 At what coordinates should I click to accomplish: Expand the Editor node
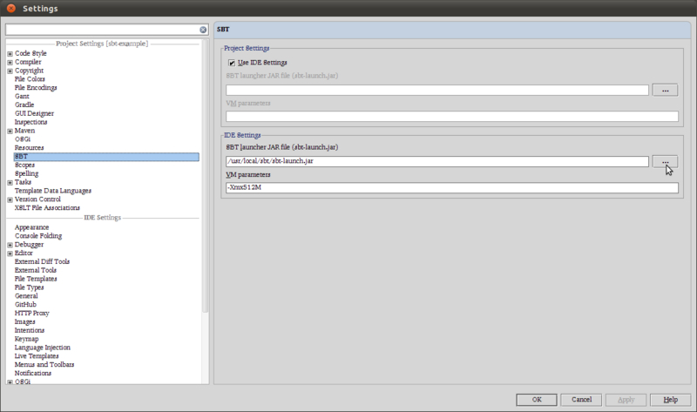10,253
